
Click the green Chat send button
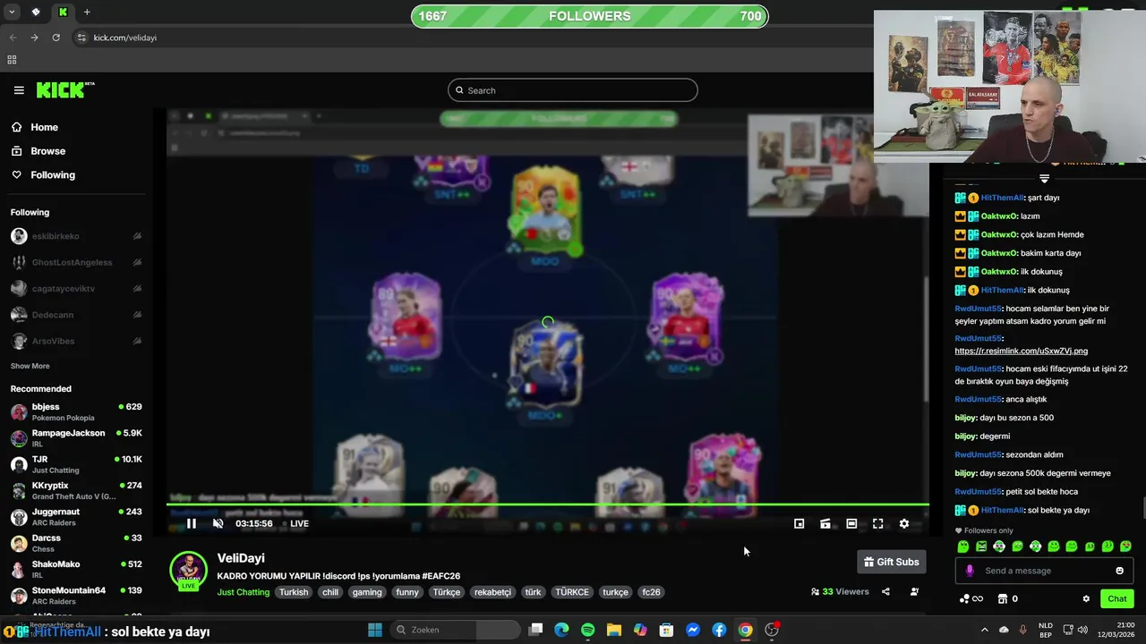[1117, 599]
